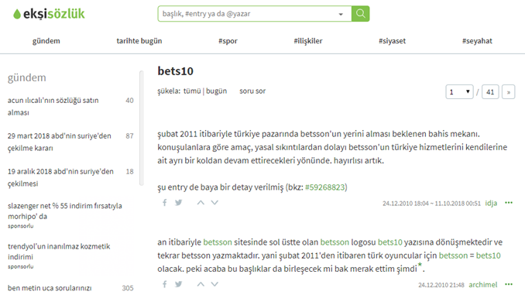Open acun ılıcalı'nın sözlüğü satın alması topic

pos(53,107)
